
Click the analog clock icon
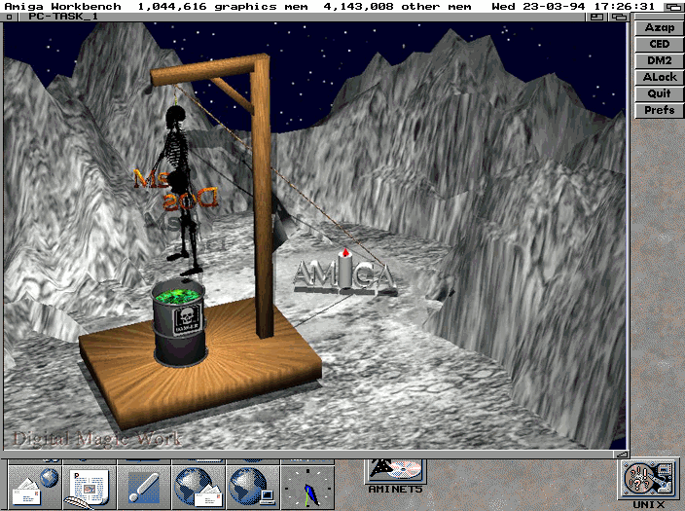pyautogui.click(x=307, y=487)
